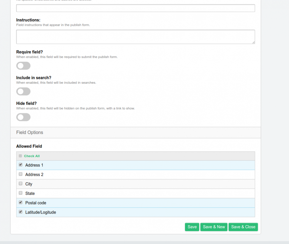Click the Save & New button
The width and height of the screenshot is (289, 244).
[214, 227]
